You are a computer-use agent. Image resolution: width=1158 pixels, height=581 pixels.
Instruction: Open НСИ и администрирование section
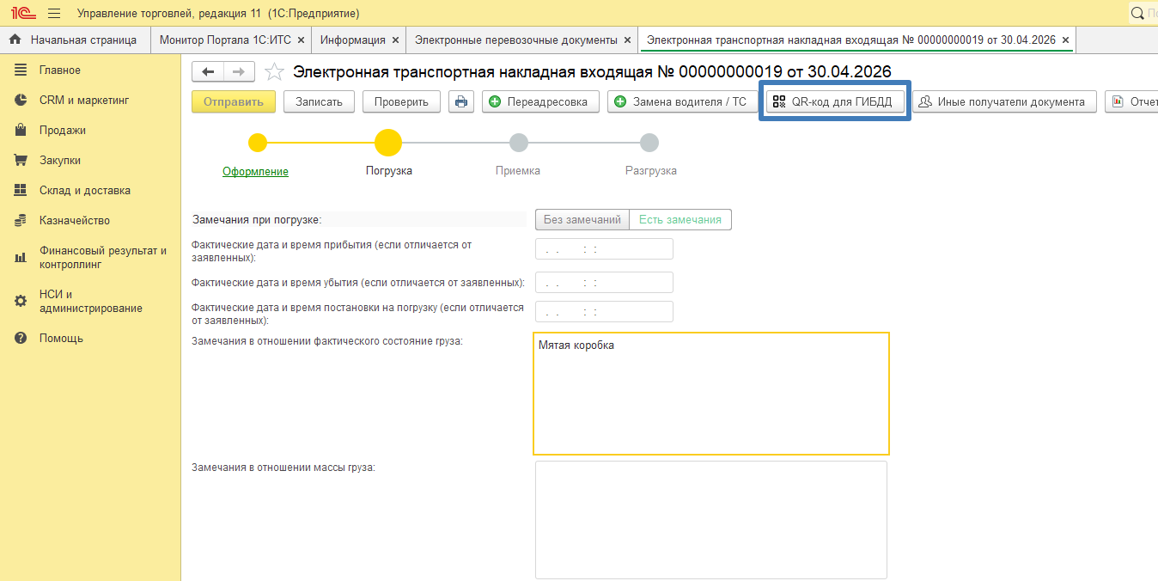[x=90, y=301]
